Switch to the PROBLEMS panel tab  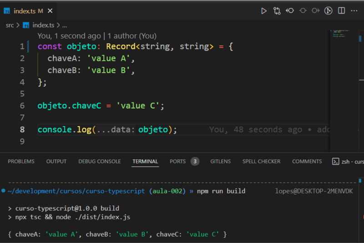coord(21,161)
